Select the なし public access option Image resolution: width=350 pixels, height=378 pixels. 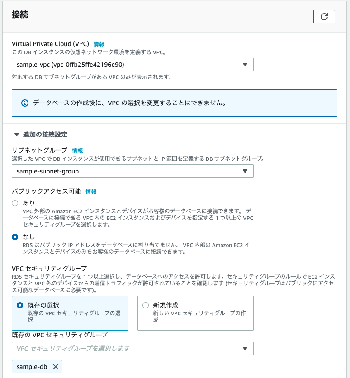(x=15, y=237)
